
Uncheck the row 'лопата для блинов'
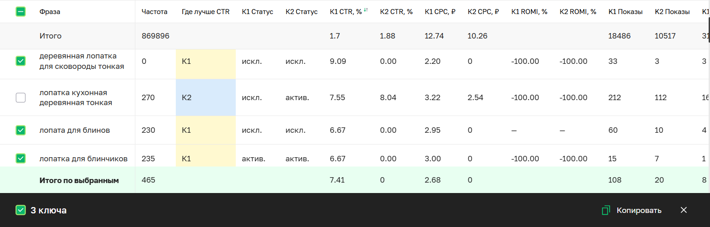tap(20, 130)
